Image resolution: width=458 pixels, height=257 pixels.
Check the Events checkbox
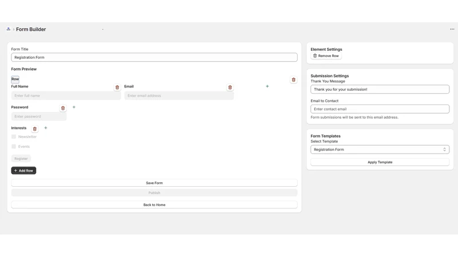tap(14, 147)
